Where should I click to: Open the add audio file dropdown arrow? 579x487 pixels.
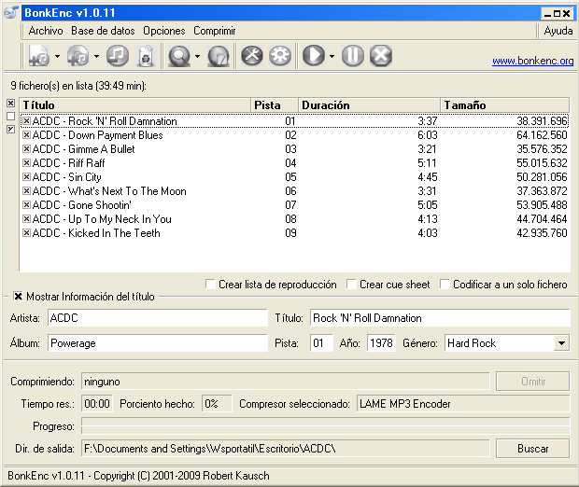pyautogui.click(x=57, y=57)
